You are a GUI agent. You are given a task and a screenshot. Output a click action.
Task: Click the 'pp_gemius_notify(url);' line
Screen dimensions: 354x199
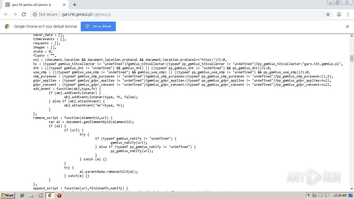[x=132, y=151]
